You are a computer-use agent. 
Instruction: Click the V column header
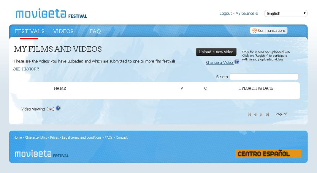(182, 88)
